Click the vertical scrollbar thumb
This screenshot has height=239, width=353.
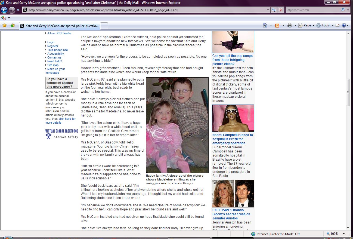click(348, 92)
